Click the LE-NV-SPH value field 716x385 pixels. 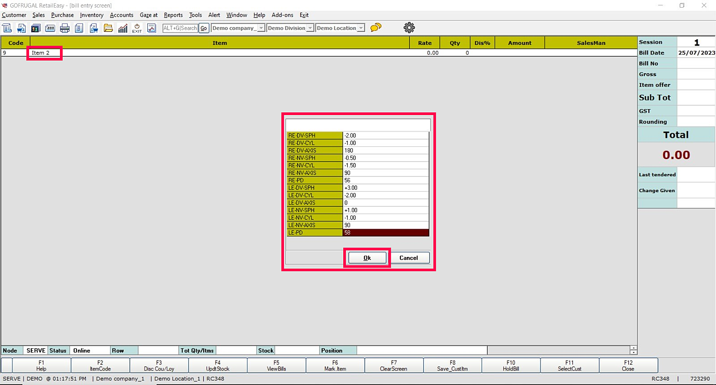[x=386, y=210]
